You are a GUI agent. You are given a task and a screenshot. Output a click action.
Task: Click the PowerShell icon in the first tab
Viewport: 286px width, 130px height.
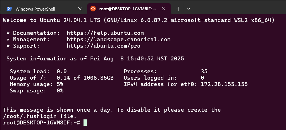pyautogui.click(x=9, y=9)
